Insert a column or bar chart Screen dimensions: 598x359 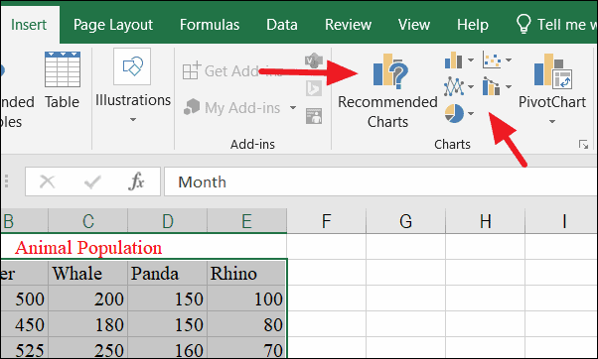coord(453,60)
